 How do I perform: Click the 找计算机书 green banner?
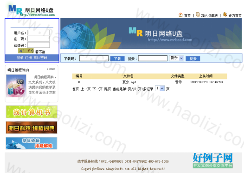coord(32,112)
